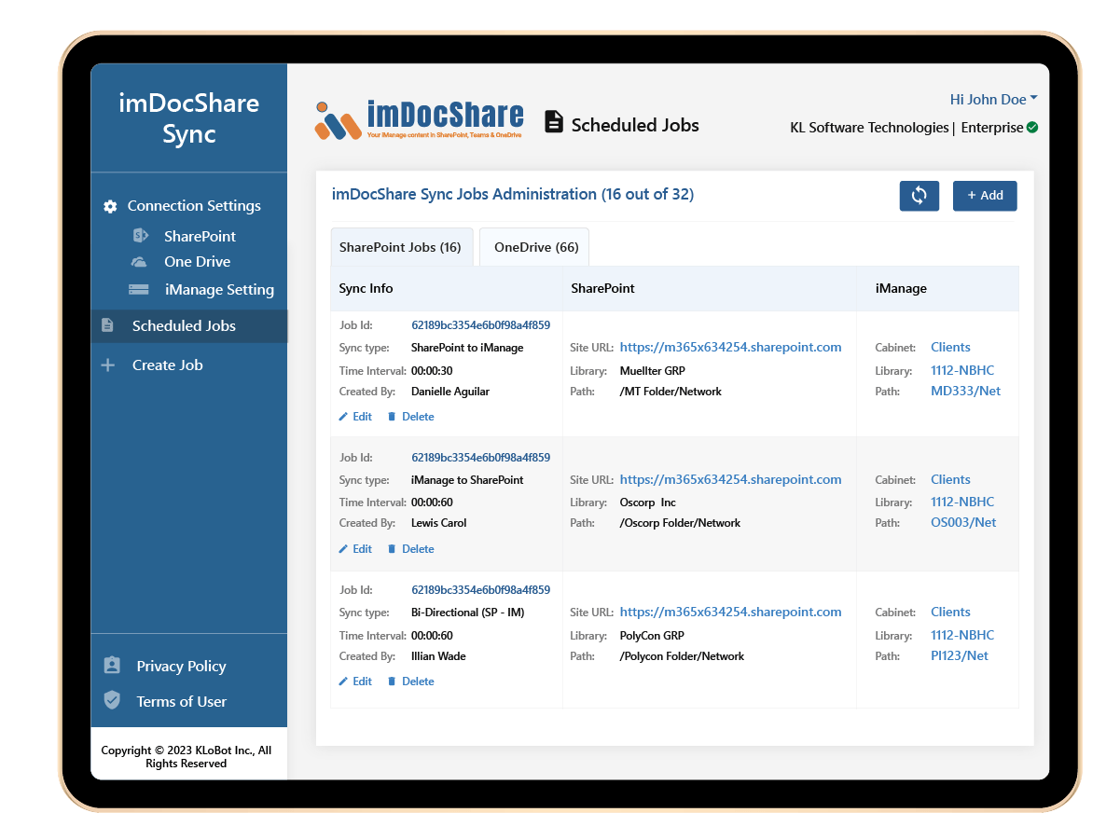
Task: Click the KL Software Technologies text
Action: point(869,128)
